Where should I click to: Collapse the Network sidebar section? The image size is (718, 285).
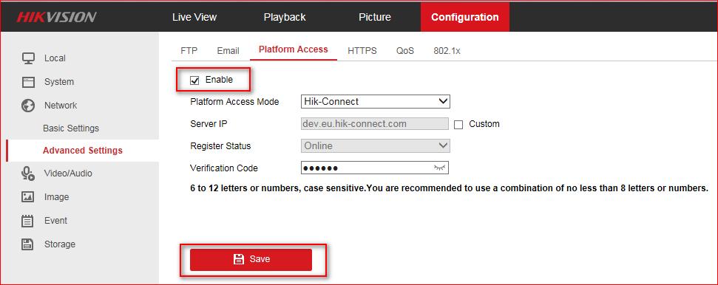pyautogui.click(x=61, y=106)
